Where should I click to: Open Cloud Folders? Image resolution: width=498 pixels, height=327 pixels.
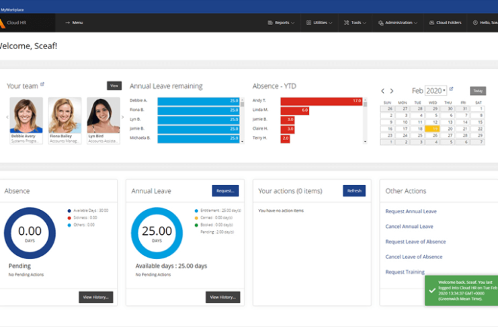(446, 23)
